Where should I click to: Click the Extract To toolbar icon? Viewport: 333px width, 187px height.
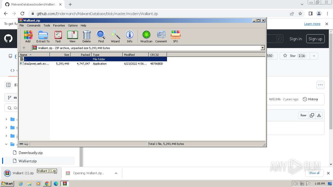point(43,36)
